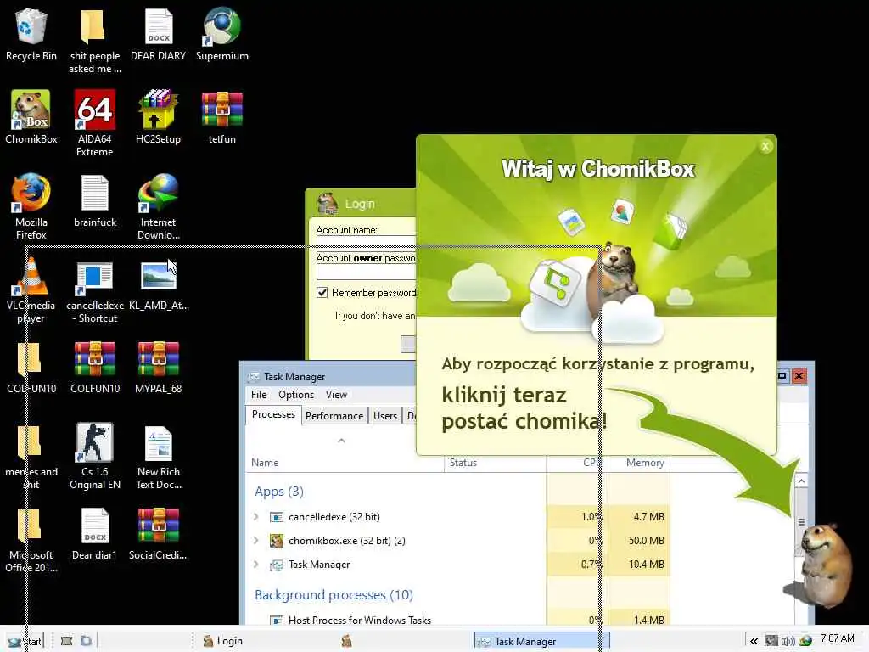The height and width of the screenshot is (652, 869).
Task: Open the Recycle Bin desktop icon
Action: (x=31, y=34)
